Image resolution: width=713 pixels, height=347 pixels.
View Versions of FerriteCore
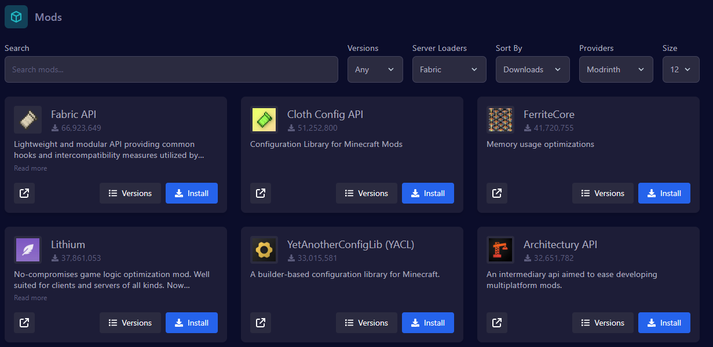(x=603, y=193)
